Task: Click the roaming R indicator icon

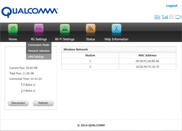Action: click(x=171, y=17)
